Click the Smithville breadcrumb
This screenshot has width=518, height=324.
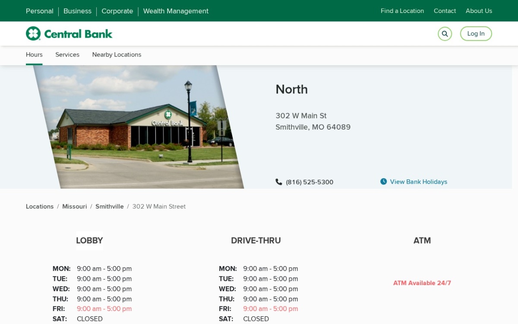click(110, 206)
